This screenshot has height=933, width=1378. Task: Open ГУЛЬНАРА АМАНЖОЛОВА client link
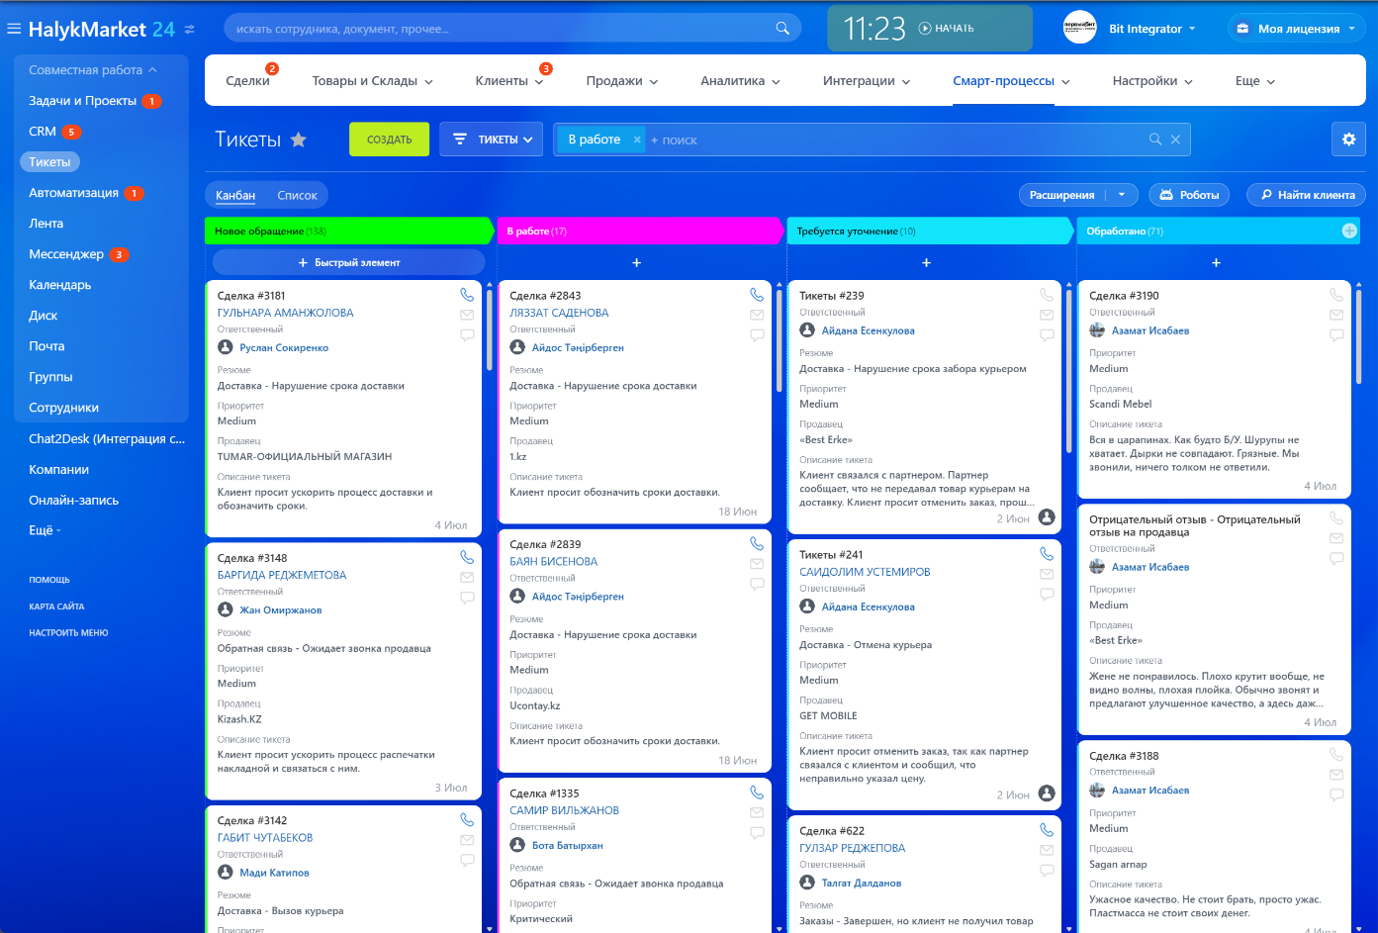[x=285, y=313]
